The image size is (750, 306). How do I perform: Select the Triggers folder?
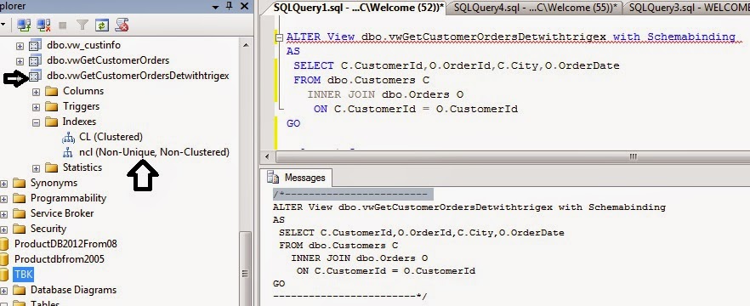click(x=82, y=106)
